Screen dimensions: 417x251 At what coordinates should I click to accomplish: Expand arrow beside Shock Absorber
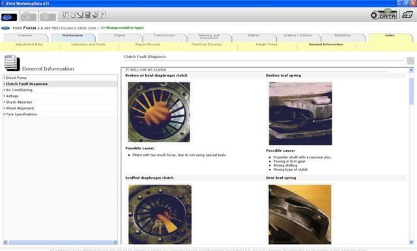5,102
